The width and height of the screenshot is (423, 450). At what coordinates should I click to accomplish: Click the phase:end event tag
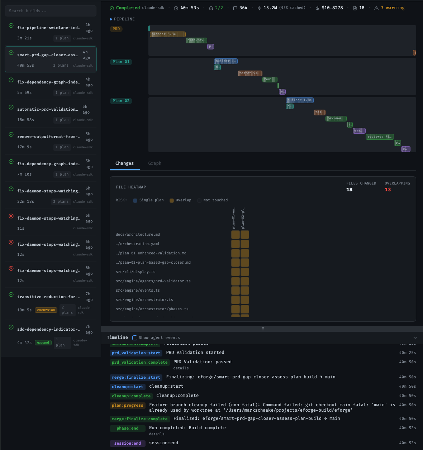point(128,429)
